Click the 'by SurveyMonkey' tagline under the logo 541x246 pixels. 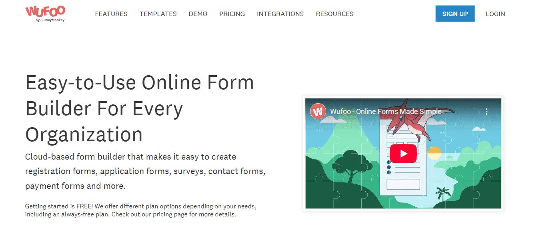point(50,20)
